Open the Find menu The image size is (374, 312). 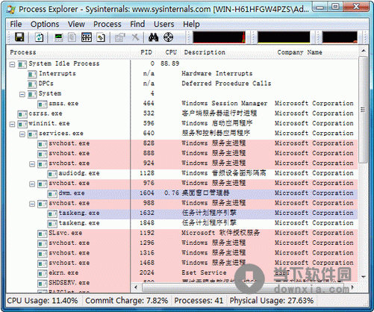137,24
